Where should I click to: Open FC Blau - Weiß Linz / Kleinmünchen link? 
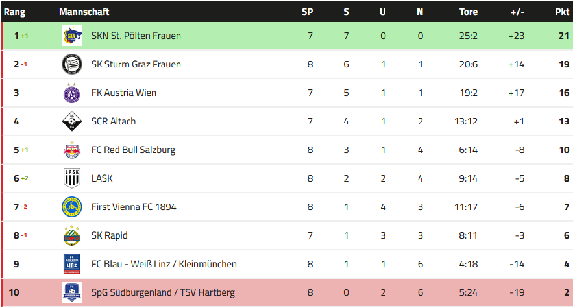coord(164,264)
